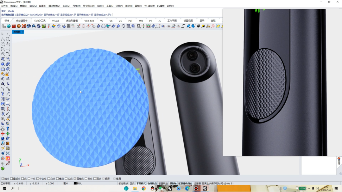Switch to the 多边形建模 toolbar tab
The width and height of the screenshot is (342, 192).
[72, 21]
